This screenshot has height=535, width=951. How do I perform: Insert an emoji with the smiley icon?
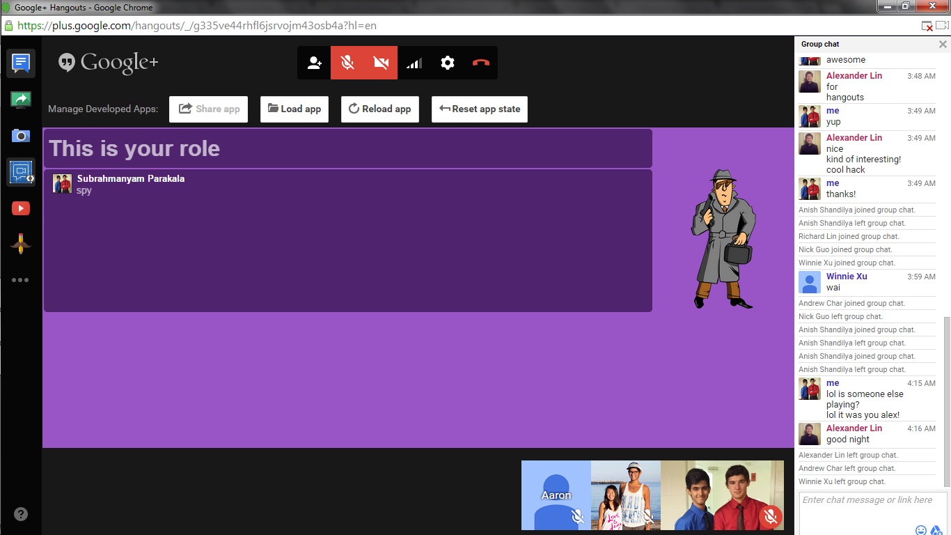click(x=921, y=530)
